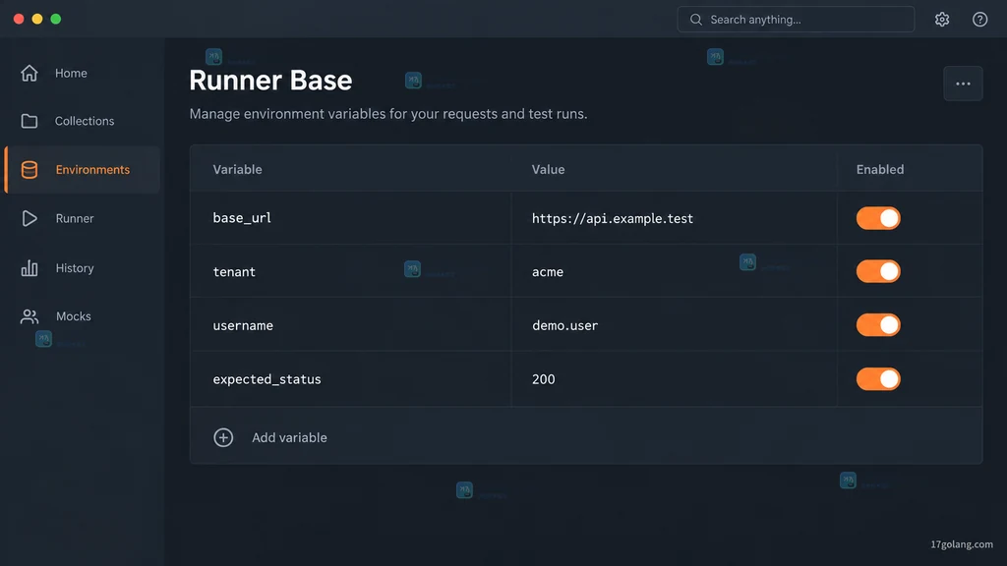
Task: Click the Collections folder icon
Action: tap(29, 121)
